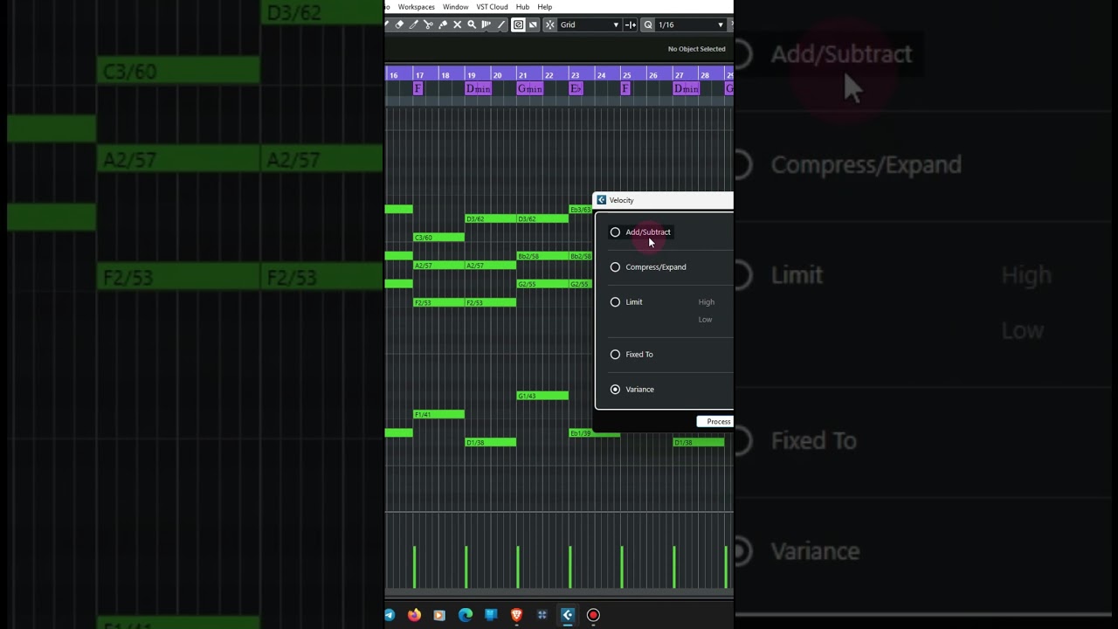This screenshot has width=1118, height=629.
Task: Select the Line draw tool
Action: pyautogui.click(x=501, y=24)
